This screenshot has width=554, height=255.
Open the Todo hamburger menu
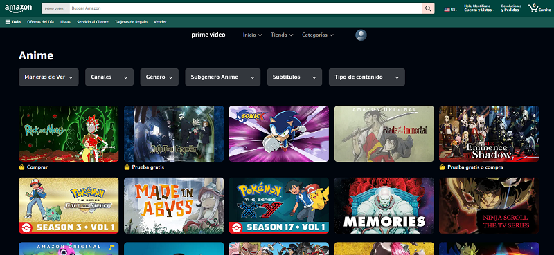(12, 22)
